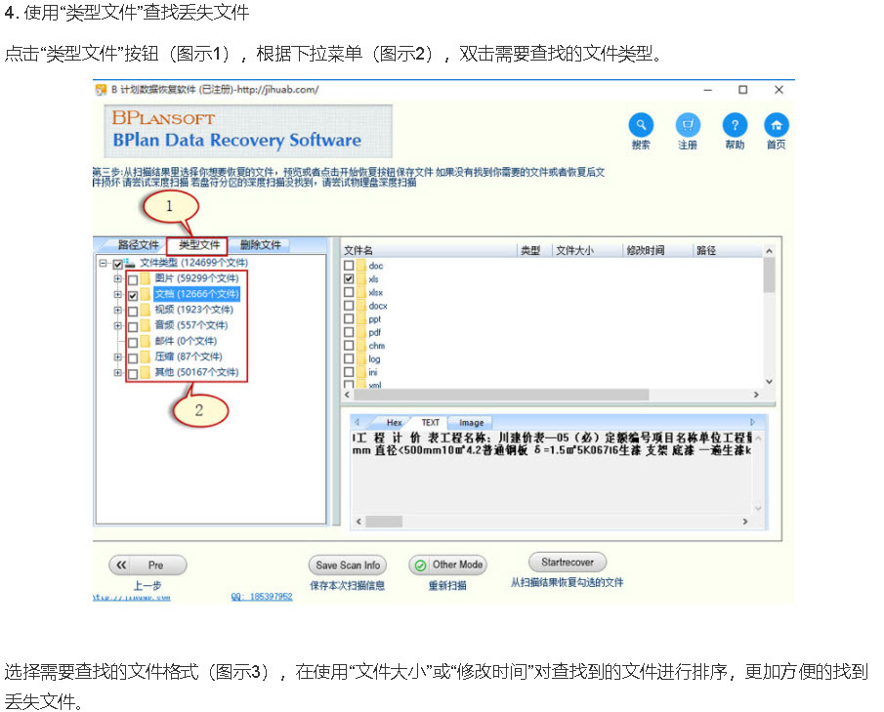
Task: Open the QQ: 185397952 link
Action: tap(262, 597)
